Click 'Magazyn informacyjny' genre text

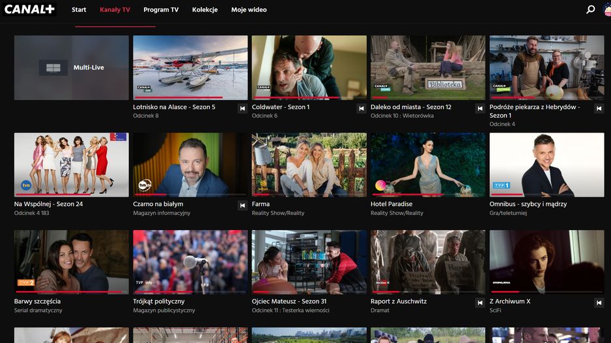162,213
